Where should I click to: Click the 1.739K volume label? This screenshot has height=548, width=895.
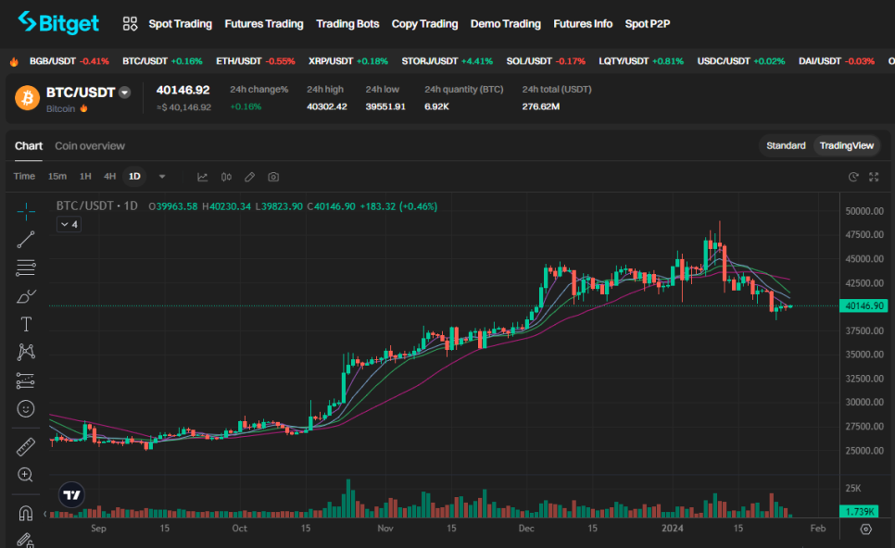860,512
